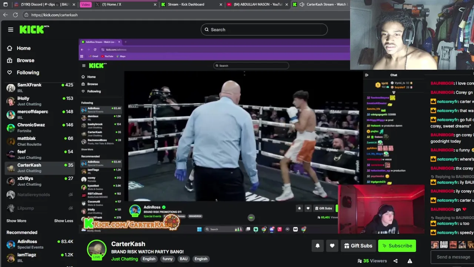
Task: Click the funny stream tag
Action: [167, 259]
